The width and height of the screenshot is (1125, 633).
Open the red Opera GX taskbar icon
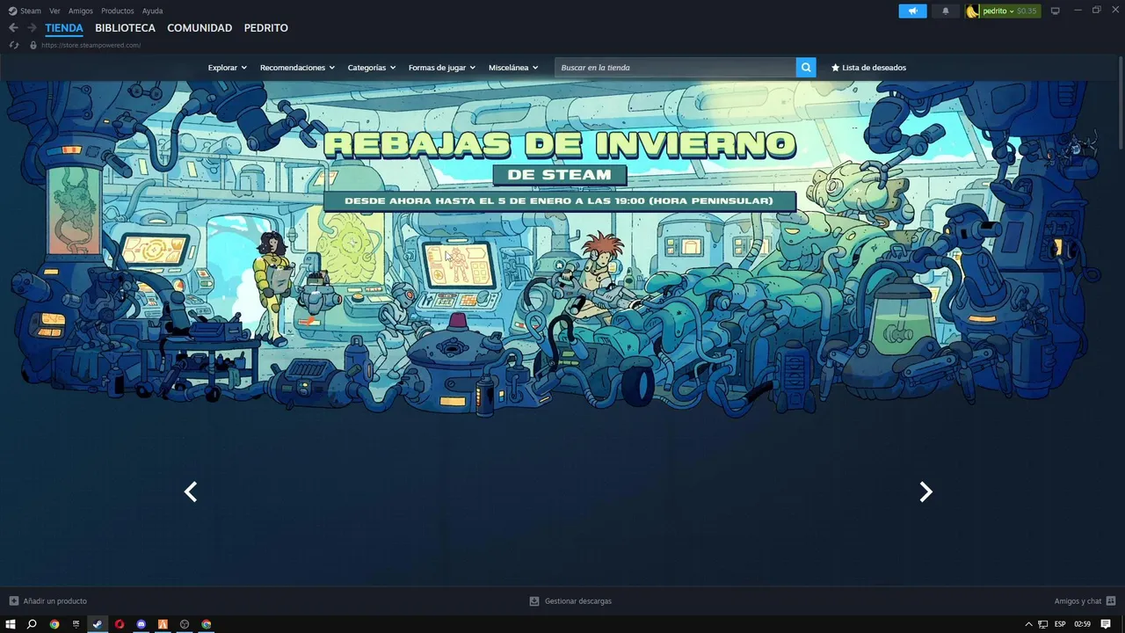[x=120, y=624]
